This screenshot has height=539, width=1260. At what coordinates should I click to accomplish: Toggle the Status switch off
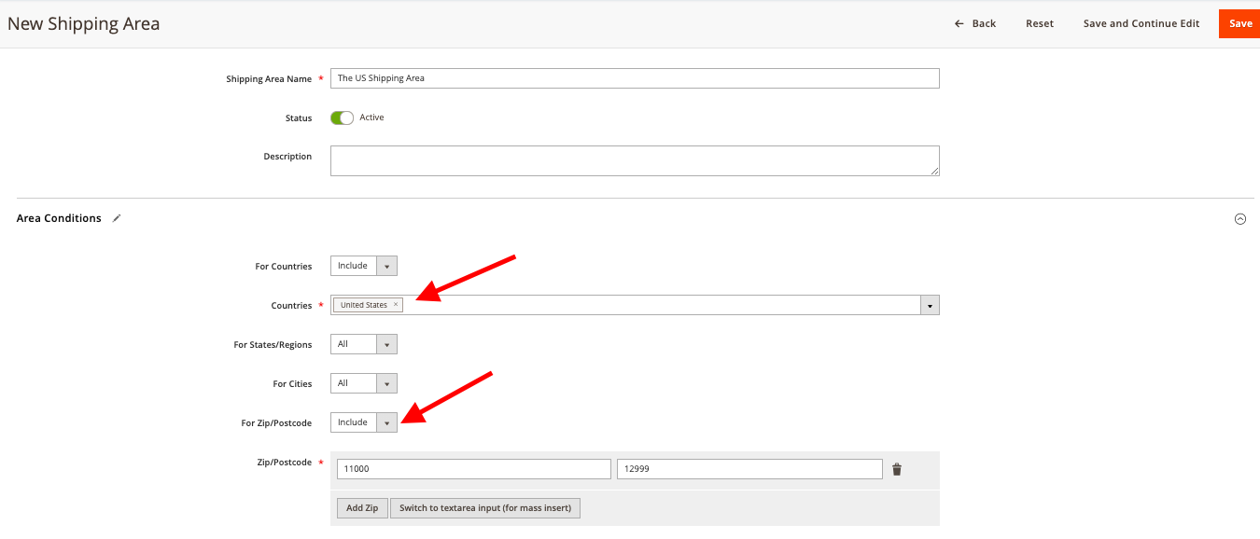342,117
